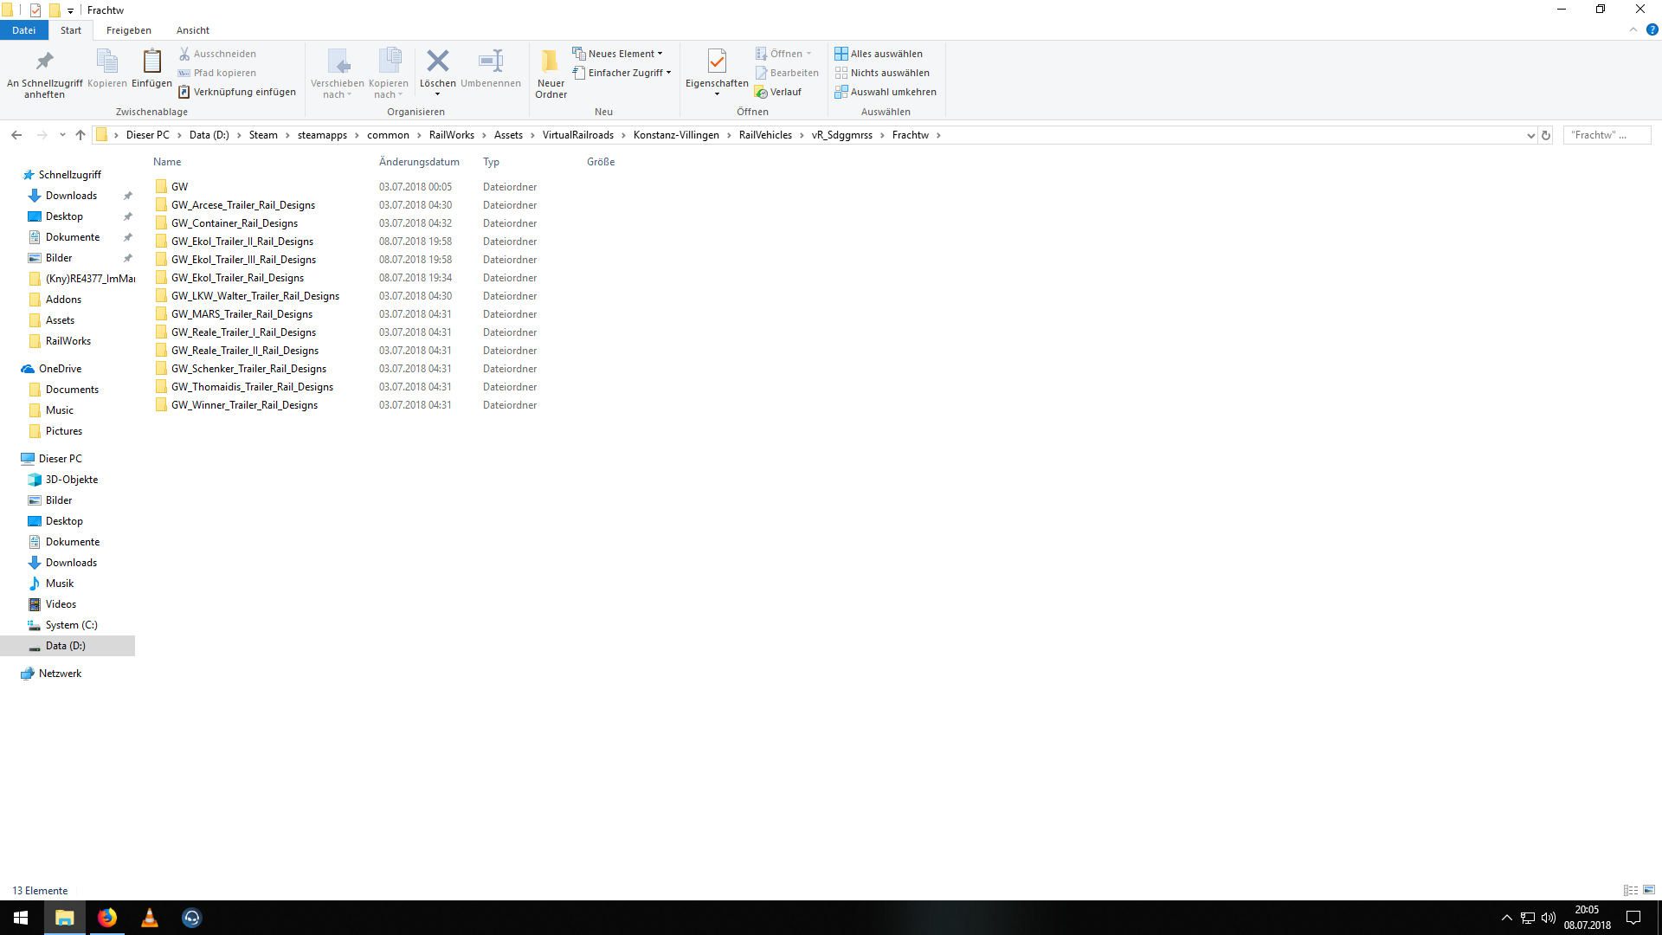Expand the address bar history dropdown
1662x935 pixels.
pyautogui.click(x=1530, y=135)
